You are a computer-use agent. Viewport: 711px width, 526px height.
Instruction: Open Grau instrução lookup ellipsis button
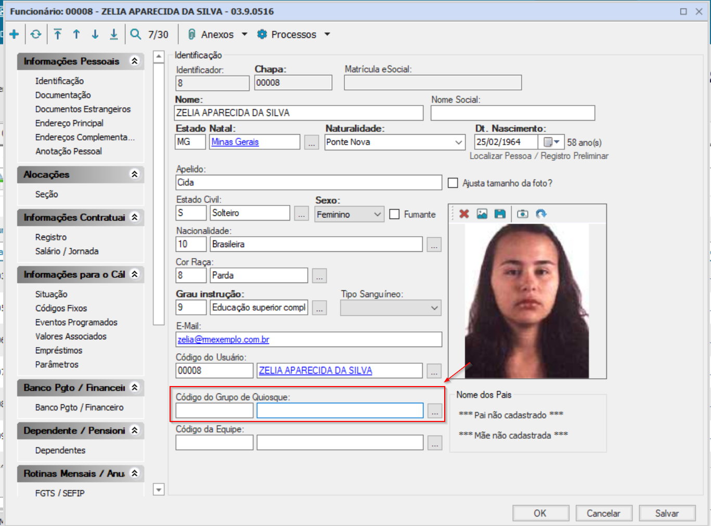pyautogui.click(x=319, y=308)
